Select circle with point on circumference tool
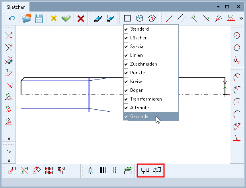This screenshot has width=246, height=188. point(237,48)
